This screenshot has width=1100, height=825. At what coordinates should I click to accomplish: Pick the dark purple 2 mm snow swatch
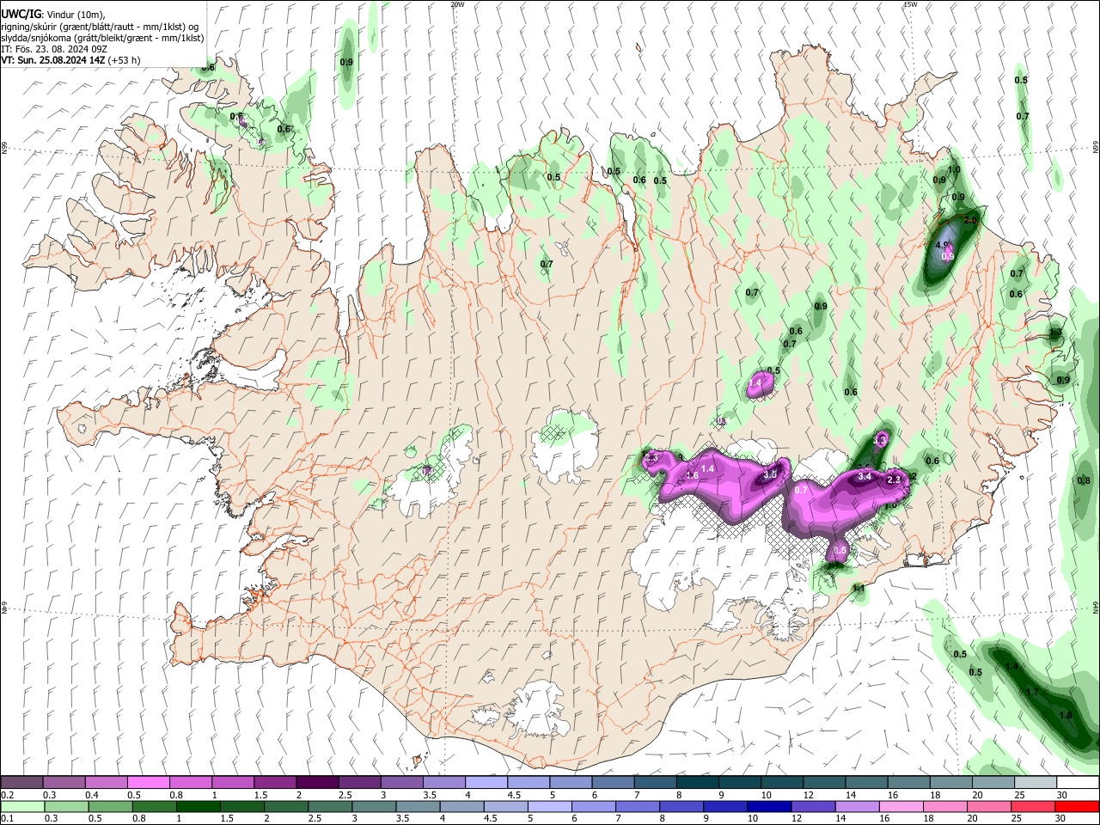coord(317,783)
